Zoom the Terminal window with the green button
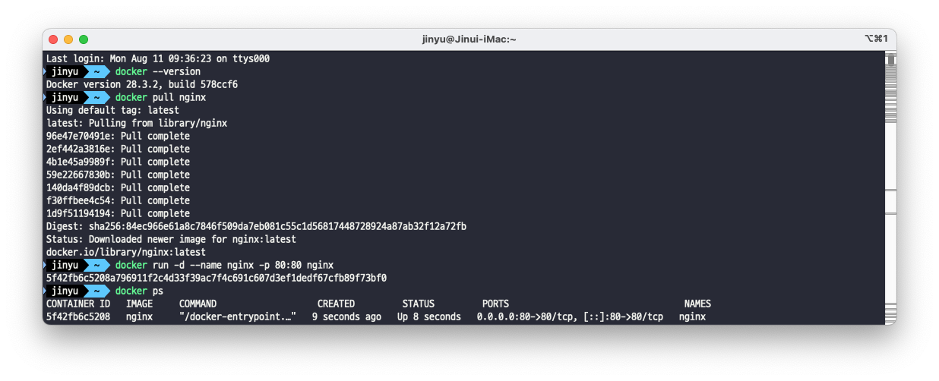The image size is (939, 381). [x=84, y=39]
